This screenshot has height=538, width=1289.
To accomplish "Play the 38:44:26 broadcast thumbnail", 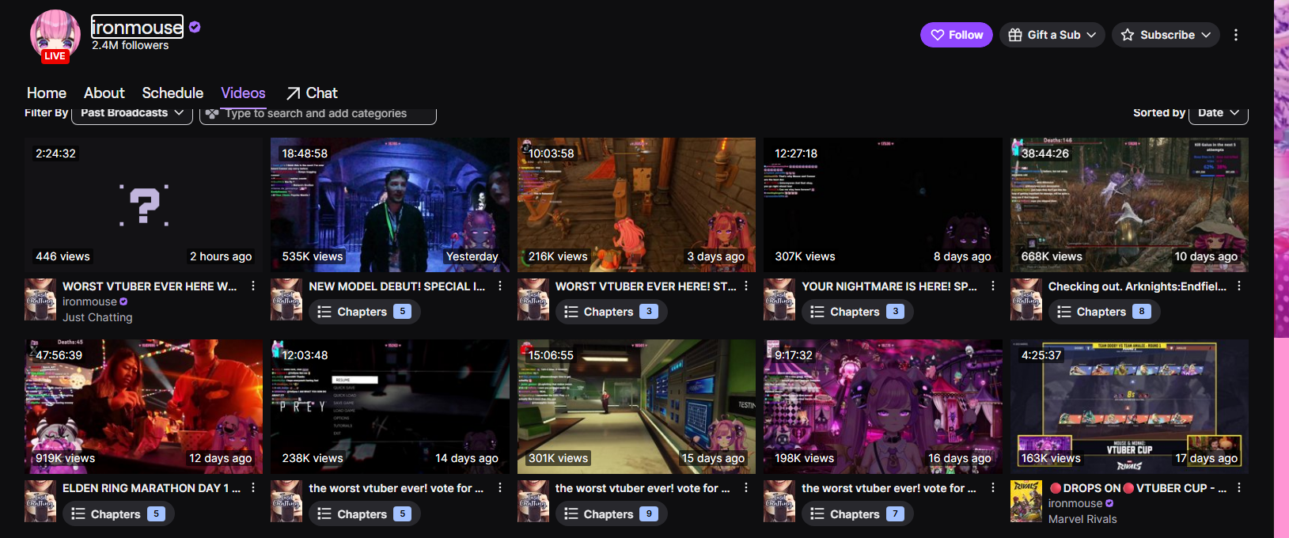I will 1129,205.
